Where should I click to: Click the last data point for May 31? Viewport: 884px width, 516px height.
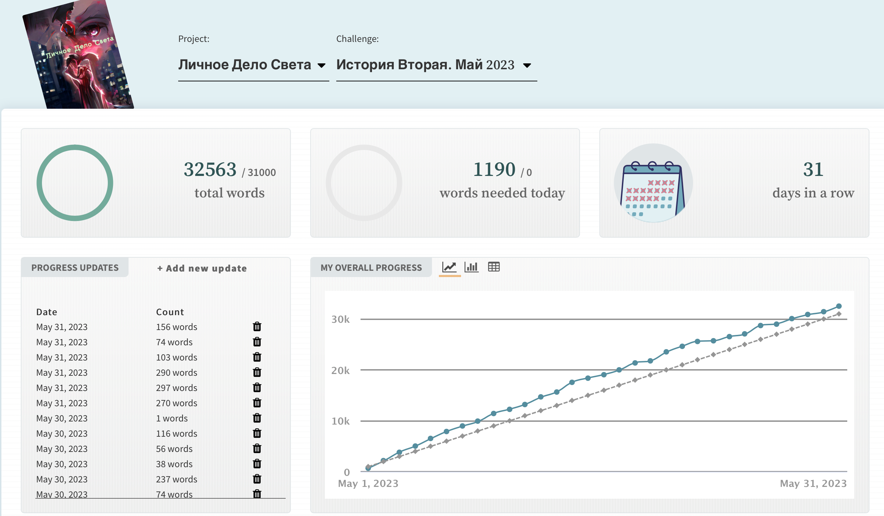point(839,306)
